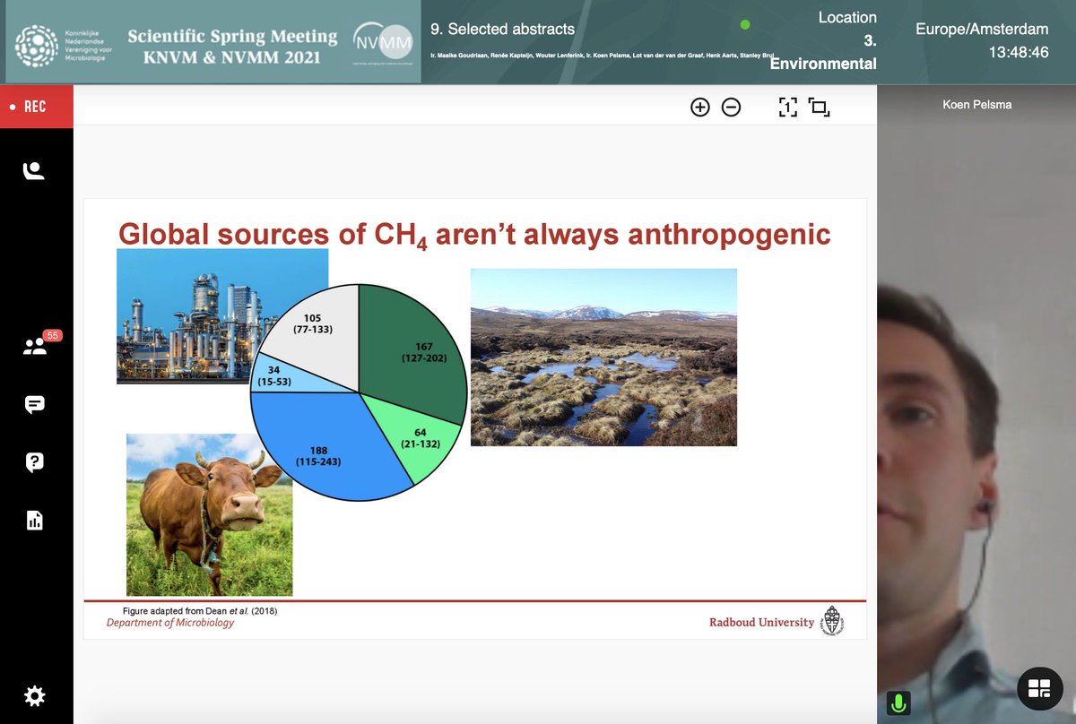Click the Radboud University crest logo

coord(833,620)
